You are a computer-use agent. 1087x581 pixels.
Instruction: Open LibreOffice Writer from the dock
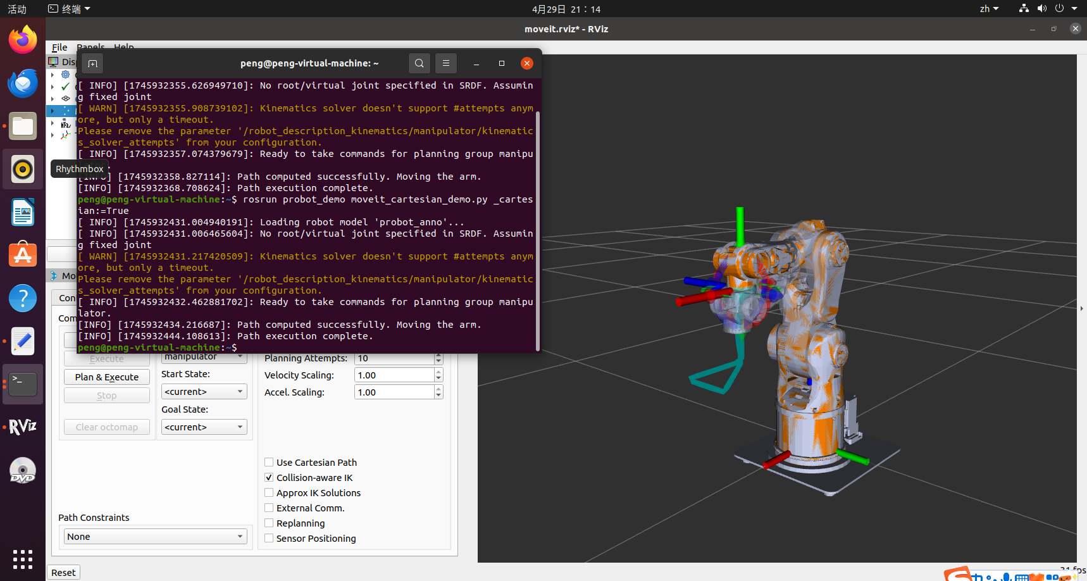pyautogui.click(x=23, y=213)
